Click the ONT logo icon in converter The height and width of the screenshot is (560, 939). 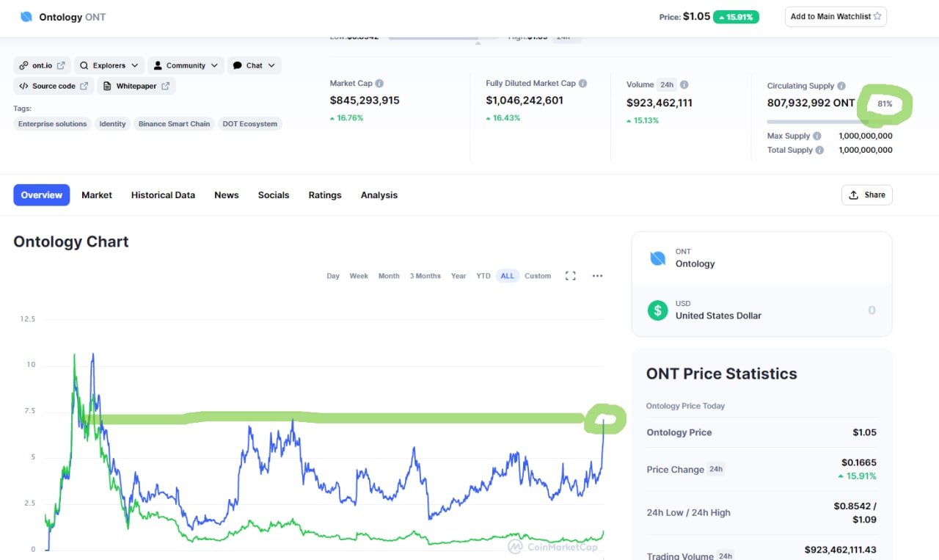coord(658,258)
